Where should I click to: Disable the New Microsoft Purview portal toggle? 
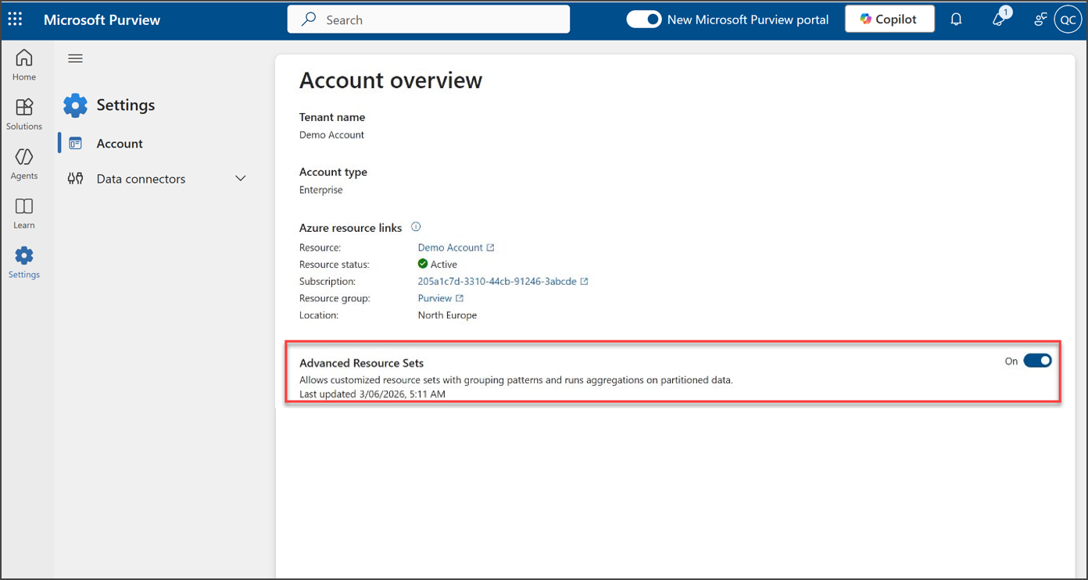643,19
